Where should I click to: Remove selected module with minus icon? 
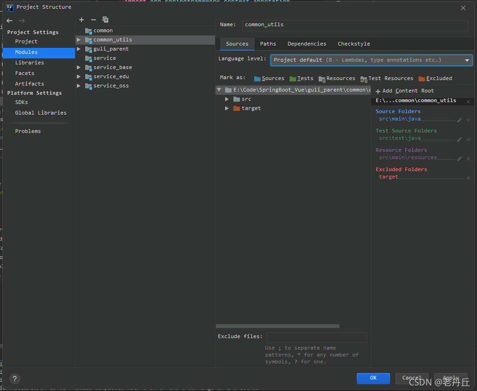point(93,20)
